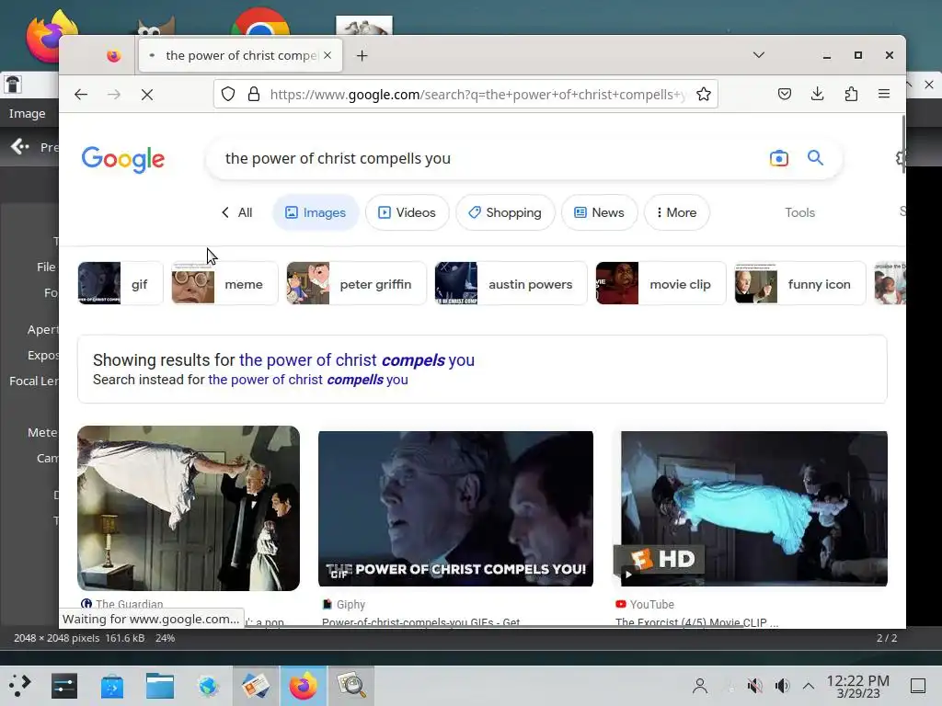Switch to All results tab
942x706 pixels.
tap(236, 212)
